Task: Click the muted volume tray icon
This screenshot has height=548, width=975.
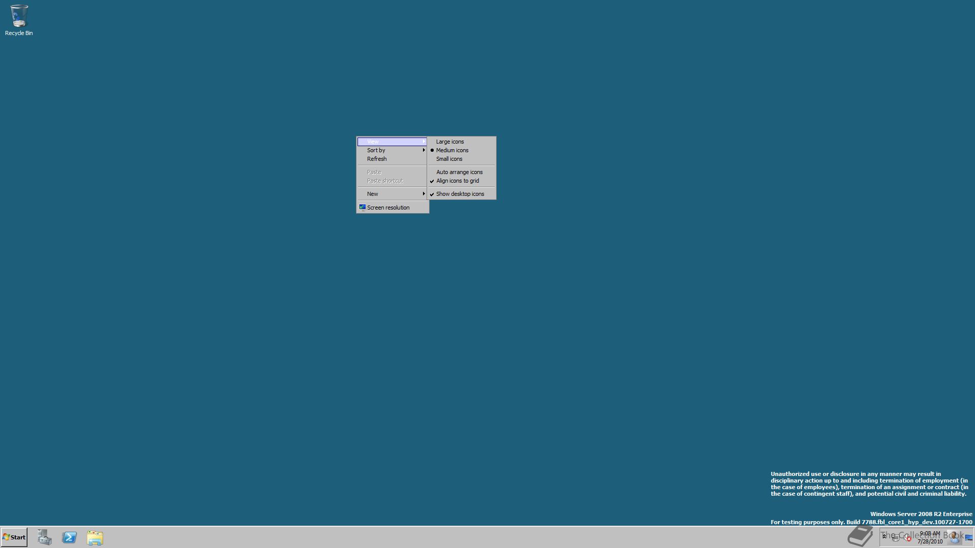Action: (907, 537)
